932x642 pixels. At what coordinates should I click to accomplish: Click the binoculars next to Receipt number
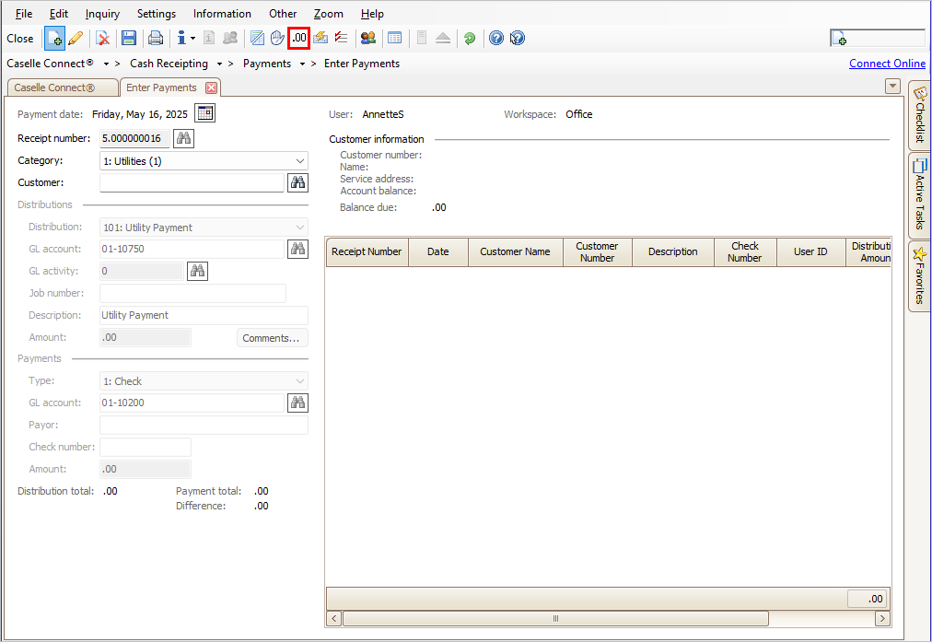(184, 139)
